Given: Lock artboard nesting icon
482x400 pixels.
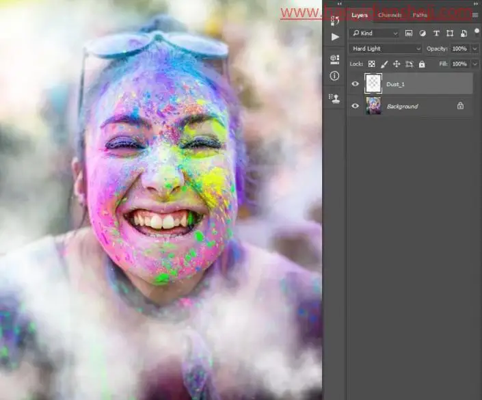Looking at the screenshot, I should pyautogui.click(x=409, y=64).
